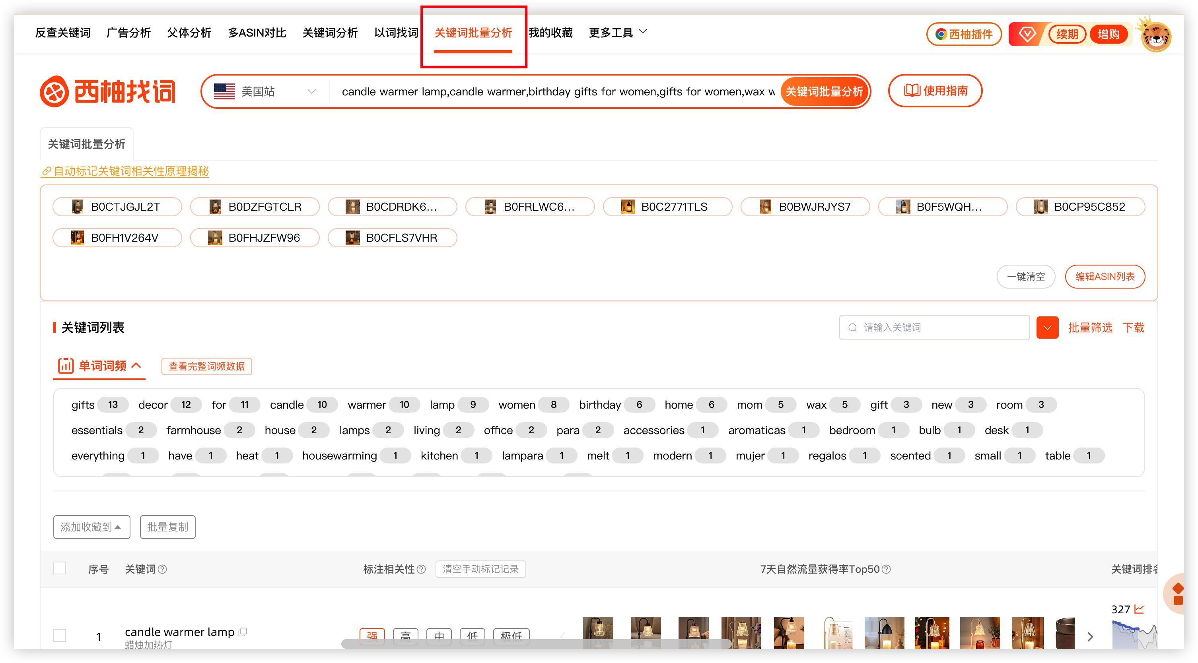
Task: Click the orange filter dropdown arrow button
Action: pos(1047,328)
